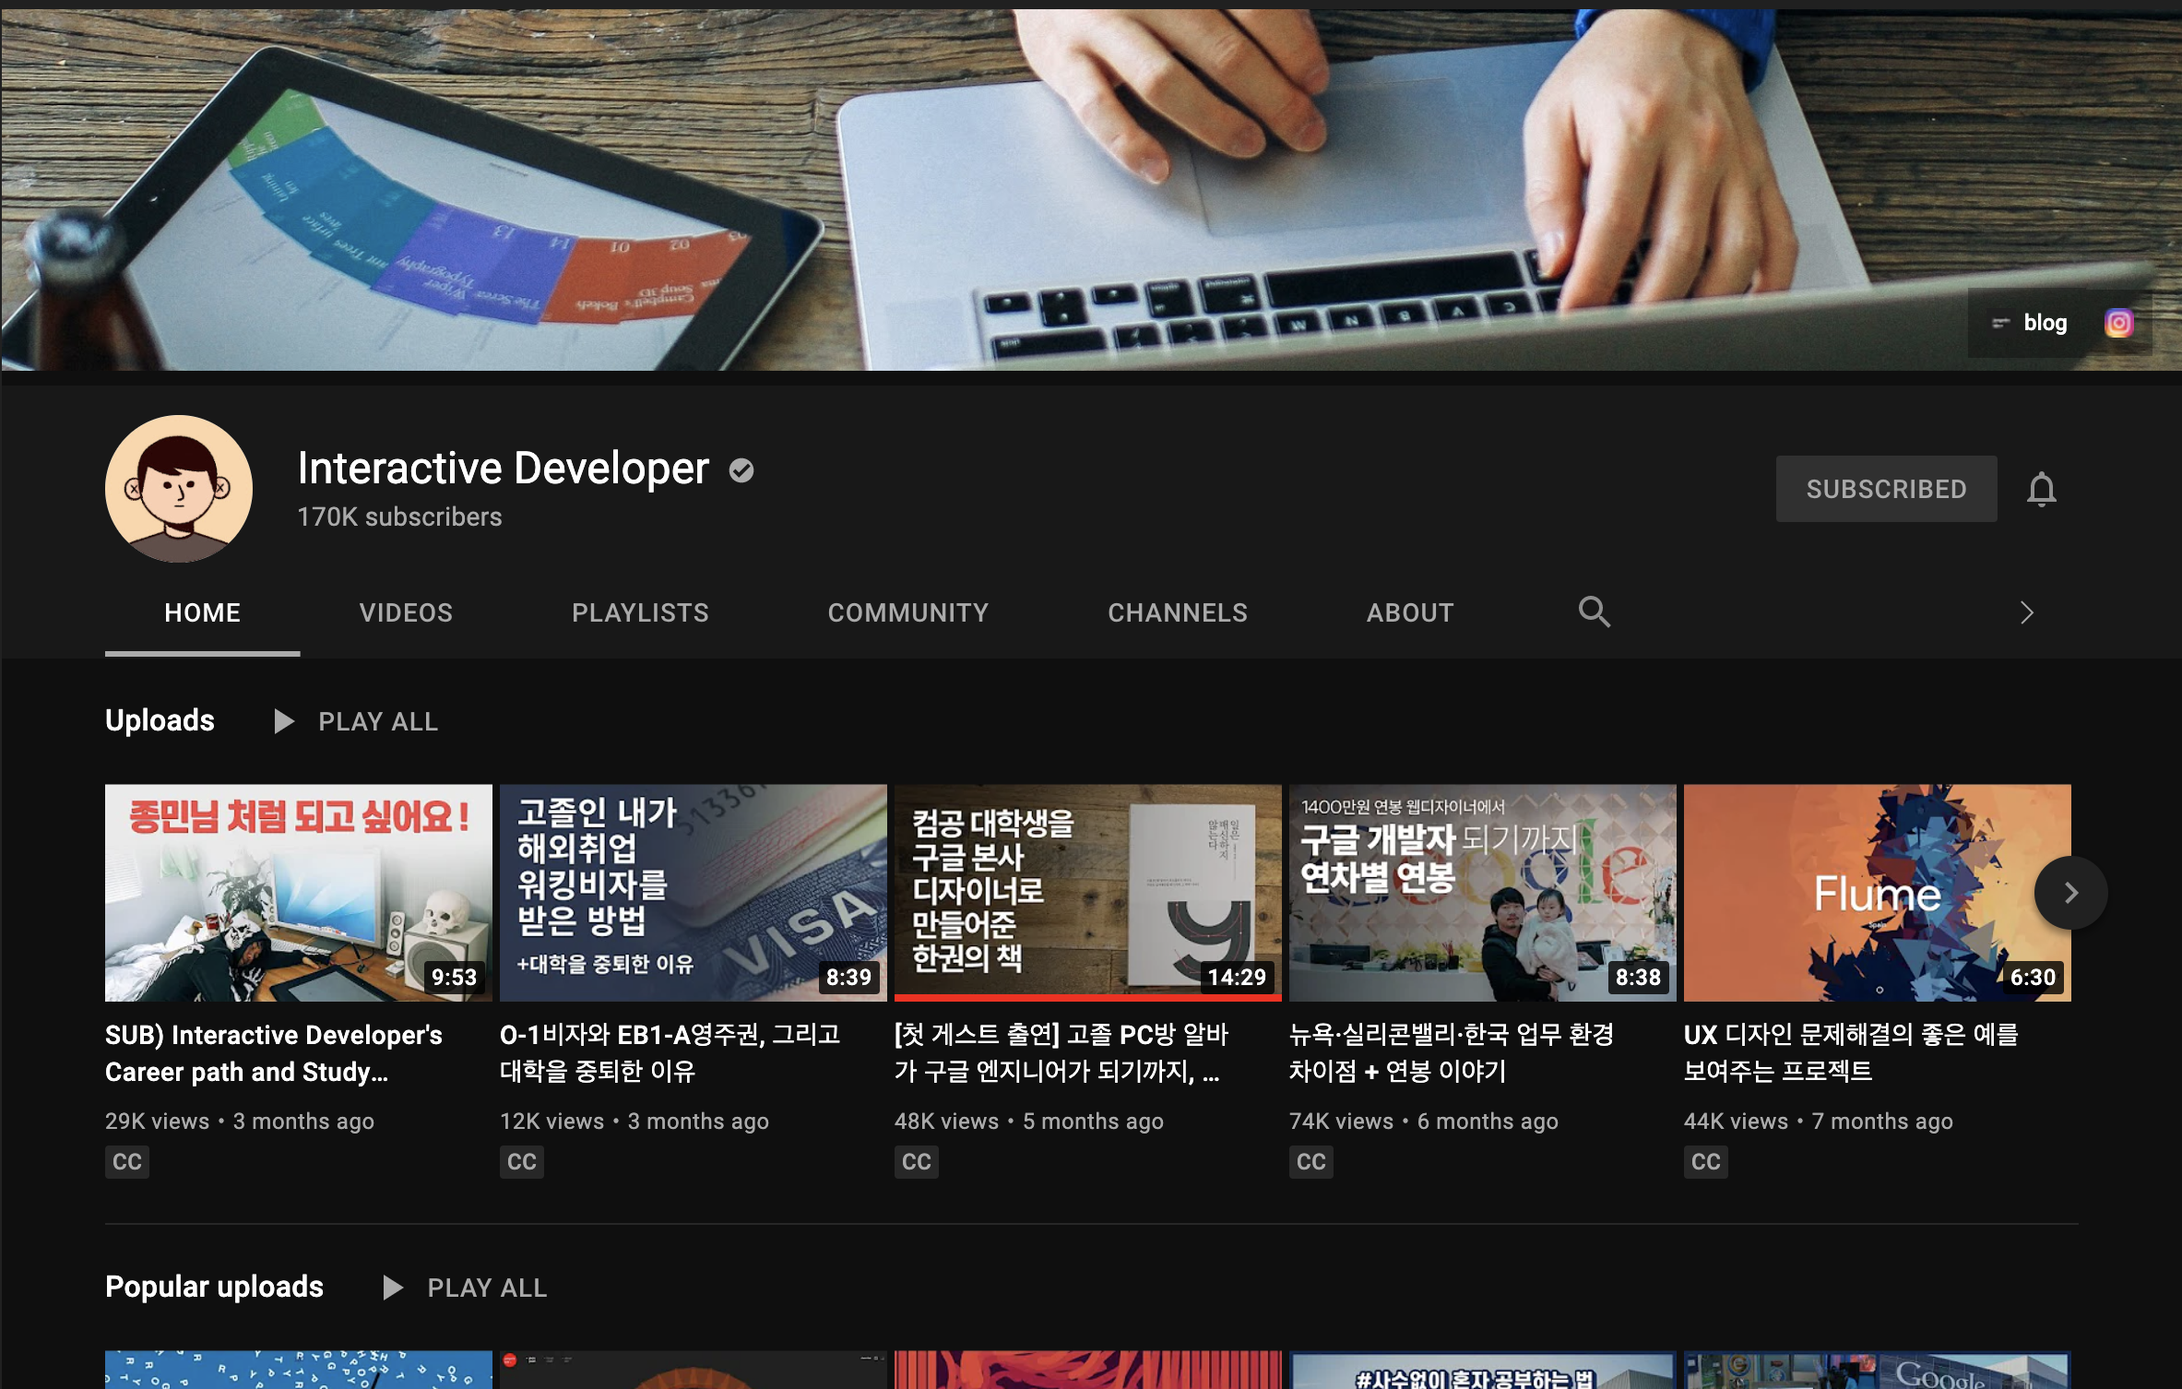Click the verified checkmark badge
The width and height of the screenshot is (2182, 1389).
[x=741, y=470]
